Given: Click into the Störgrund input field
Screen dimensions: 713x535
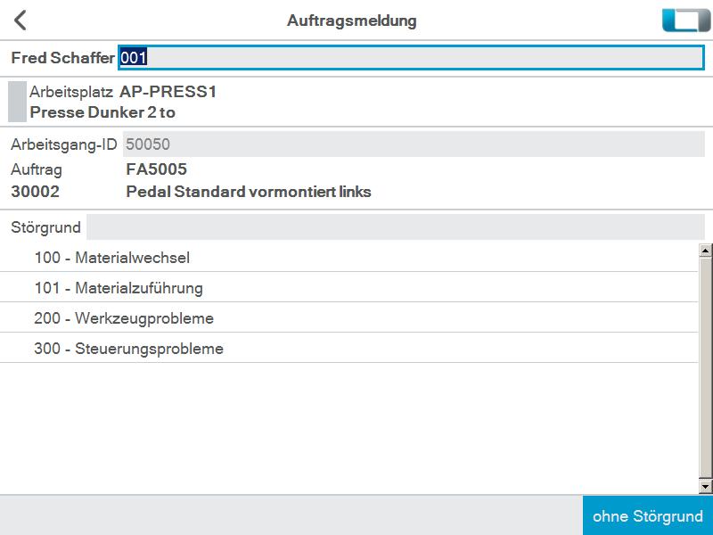Looking at the screenshot, I should pos(396,226).
